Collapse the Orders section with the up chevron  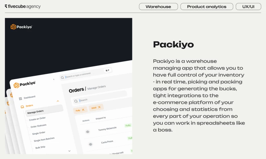click(58, 101)
